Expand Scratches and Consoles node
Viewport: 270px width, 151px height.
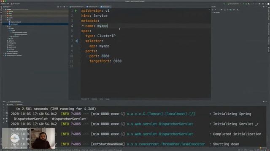tap(3, 55)
